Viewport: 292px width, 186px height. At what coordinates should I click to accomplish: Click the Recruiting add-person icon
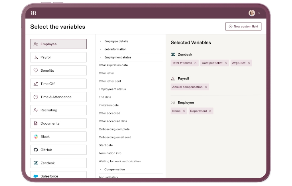[x=36, y=110]
